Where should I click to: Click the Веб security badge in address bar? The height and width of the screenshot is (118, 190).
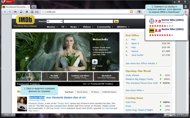tap(35, 12)
